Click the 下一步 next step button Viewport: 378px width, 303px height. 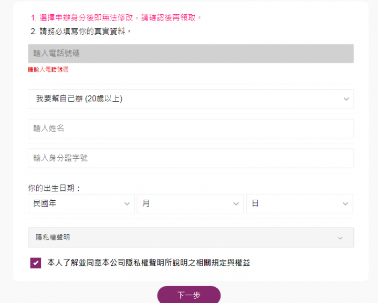click(x=189, y=295)
